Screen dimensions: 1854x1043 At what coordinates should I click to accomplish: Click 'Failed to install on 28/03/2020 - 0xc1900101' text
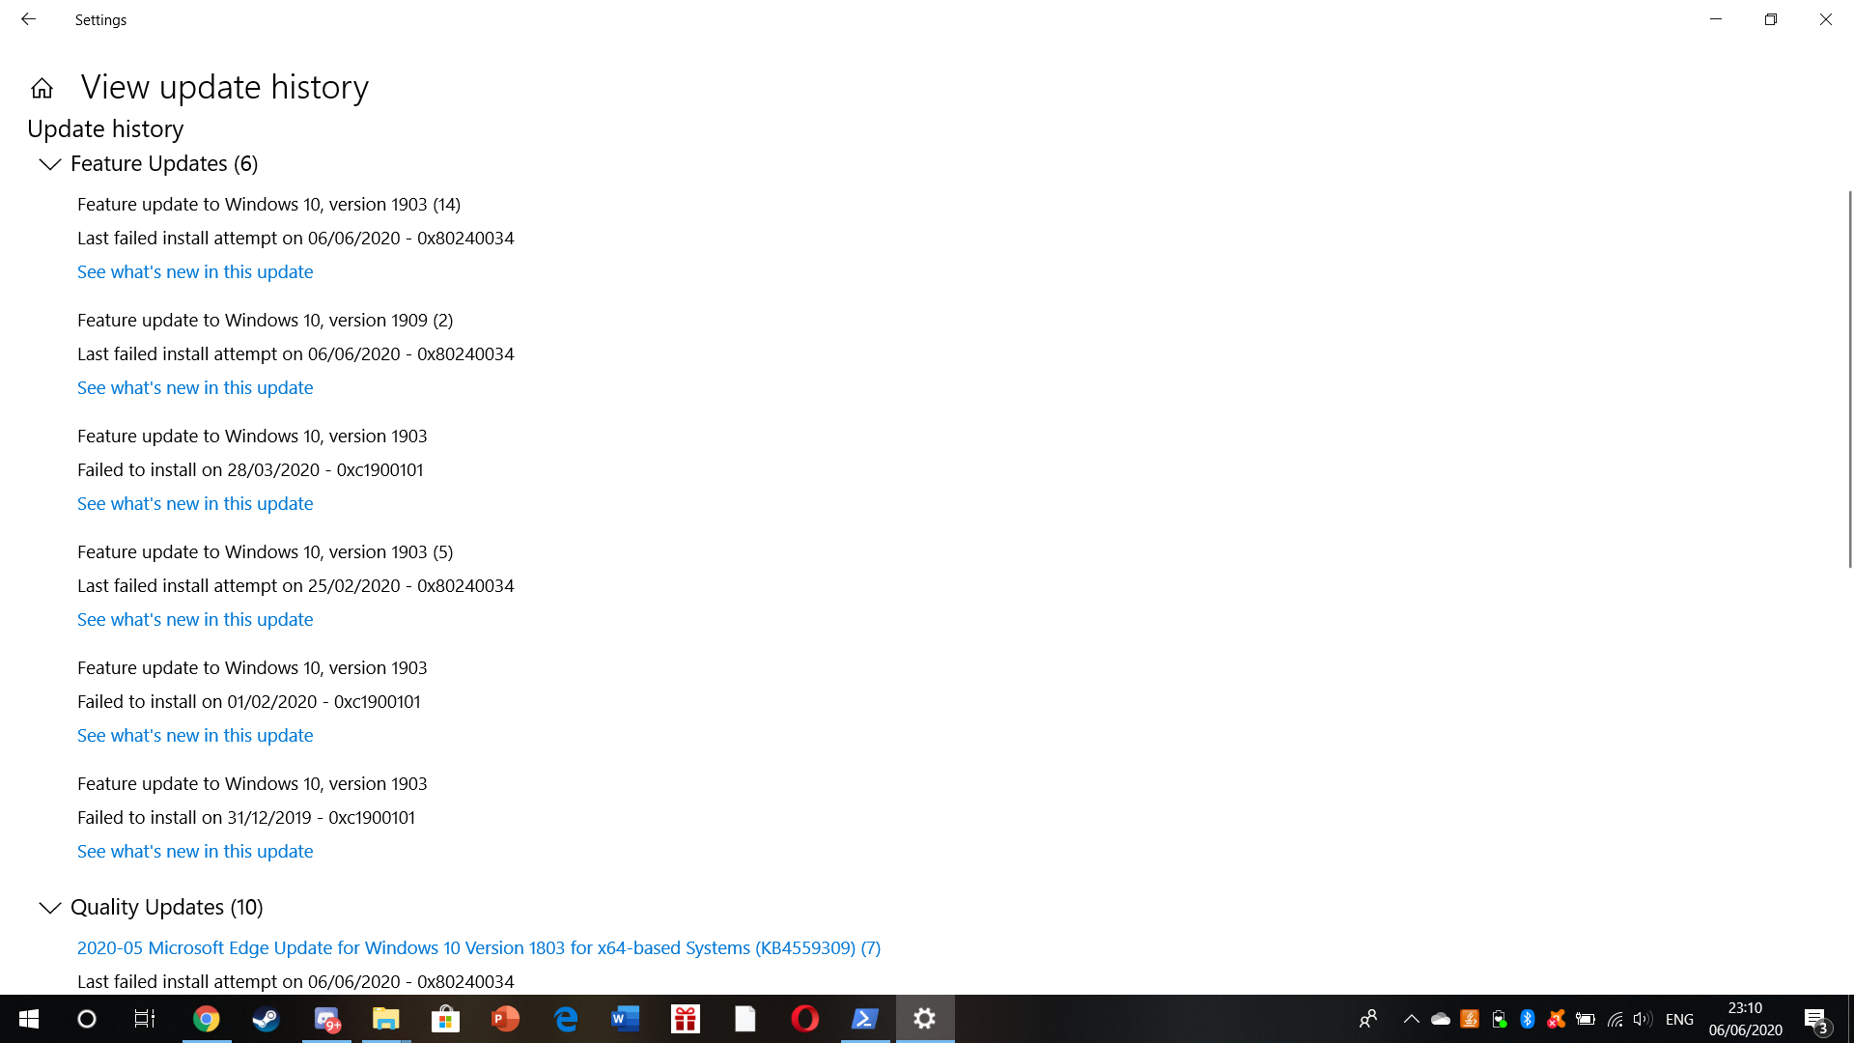(250, 469)
